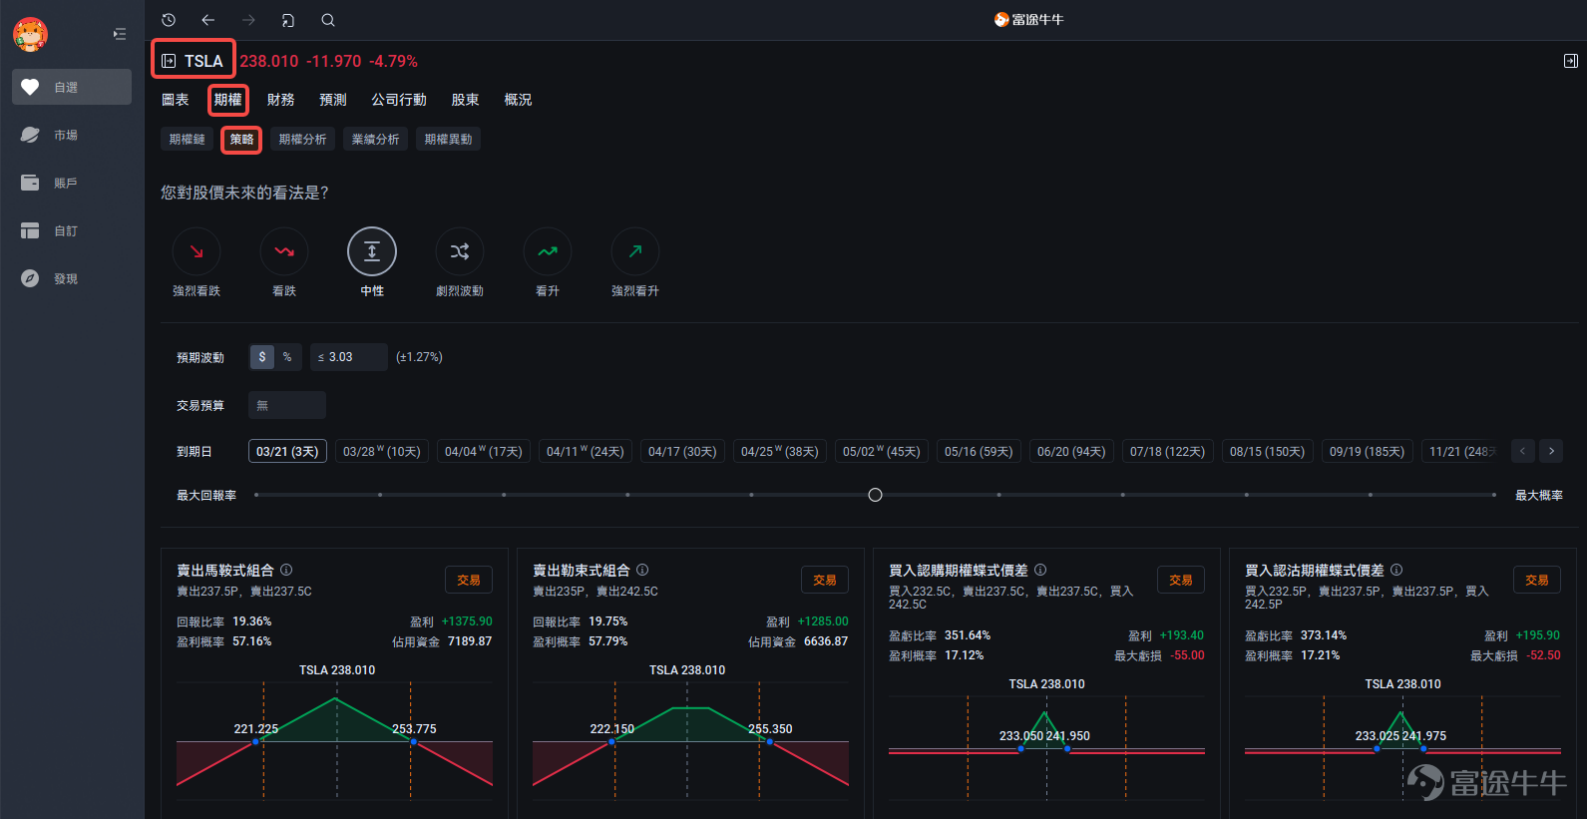
Task: Show later expiry dates with right chevron
Action: tap(1551, 452)
